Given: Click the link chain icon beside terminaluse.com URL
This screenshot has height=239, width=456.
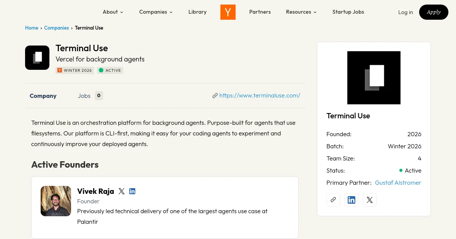Looking at the screenshot, I should tap(215, 96).
